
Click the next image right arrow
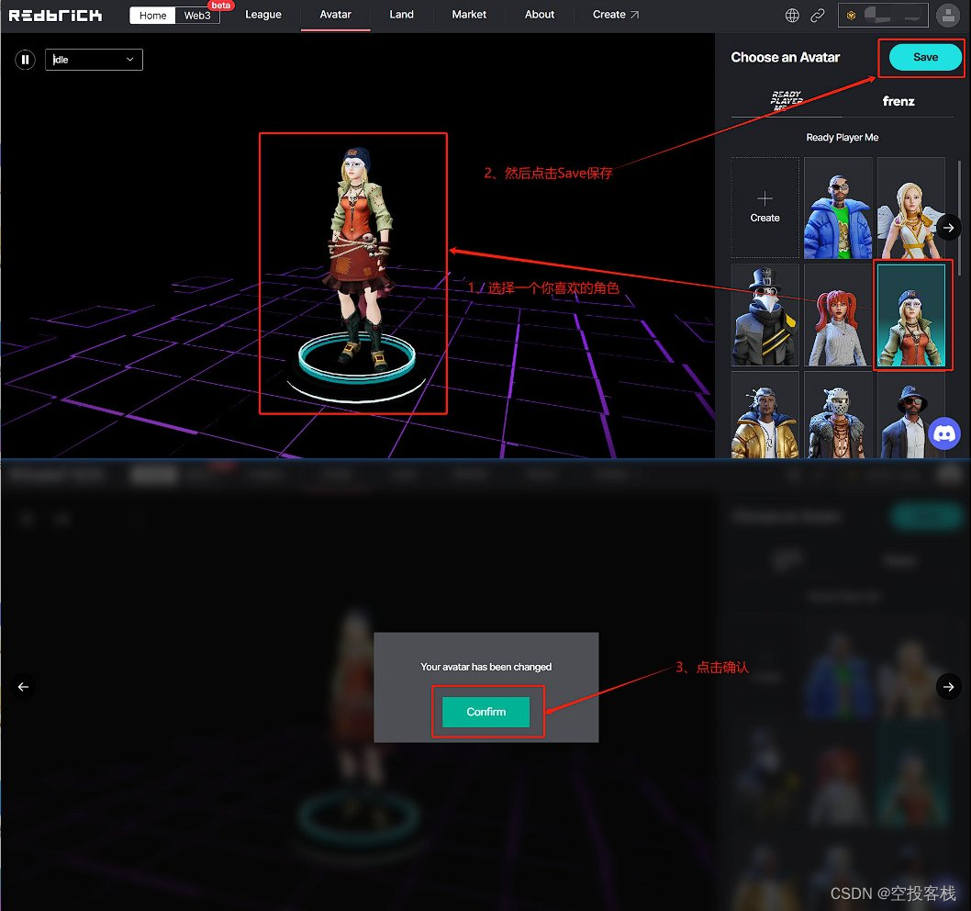pyautogui.click(x=948, y=687)
